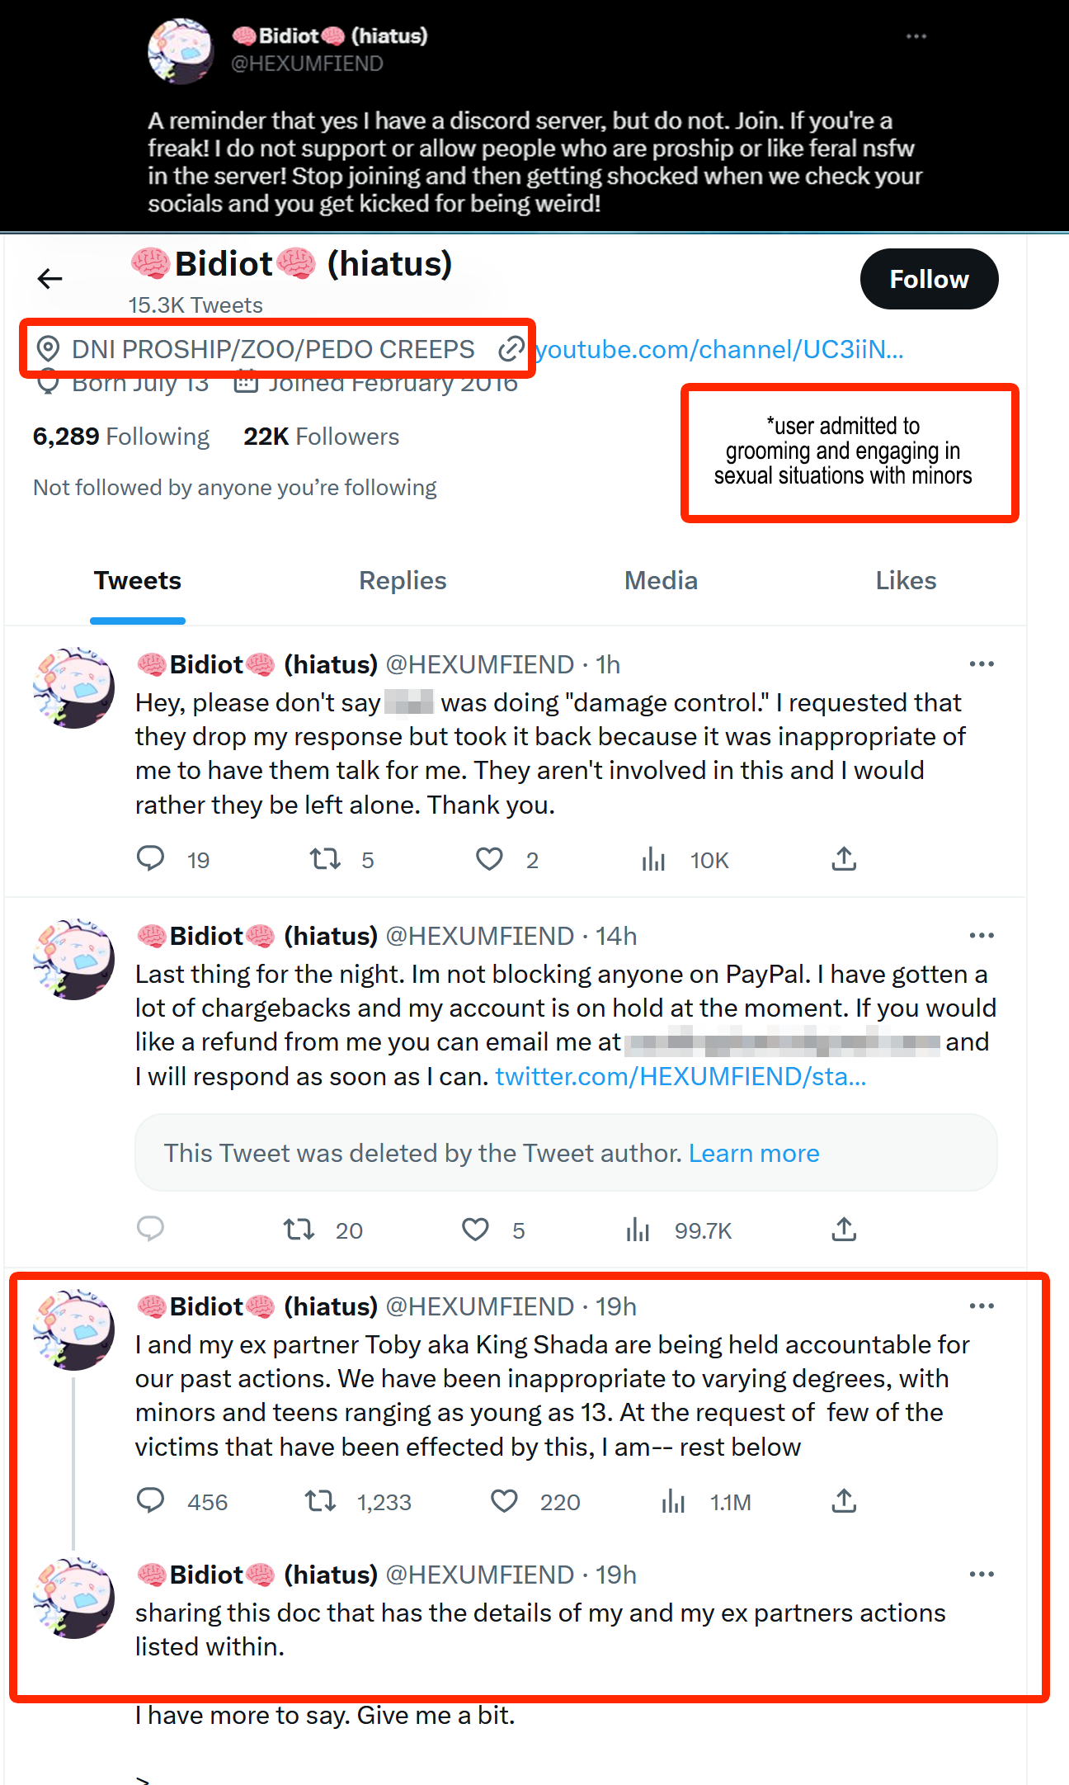Retweet the 1h damage control tweet
The width and height of the screenshot is (1069, 1785).
click(325, 859)
